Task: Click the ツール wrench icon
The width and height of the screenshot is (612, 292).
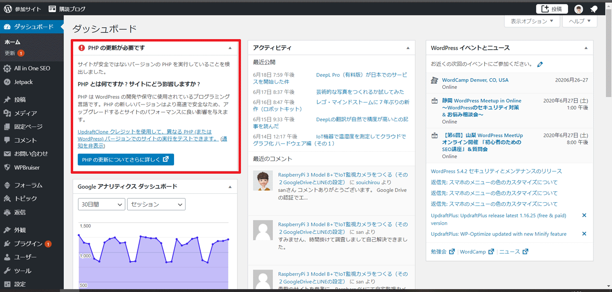Action: [7, 271]
